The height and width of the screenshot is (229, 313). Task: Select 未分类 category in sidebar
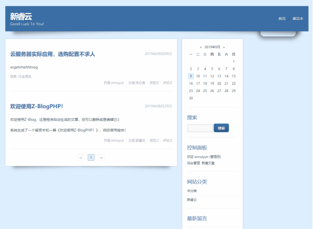[x=192, y=191]
